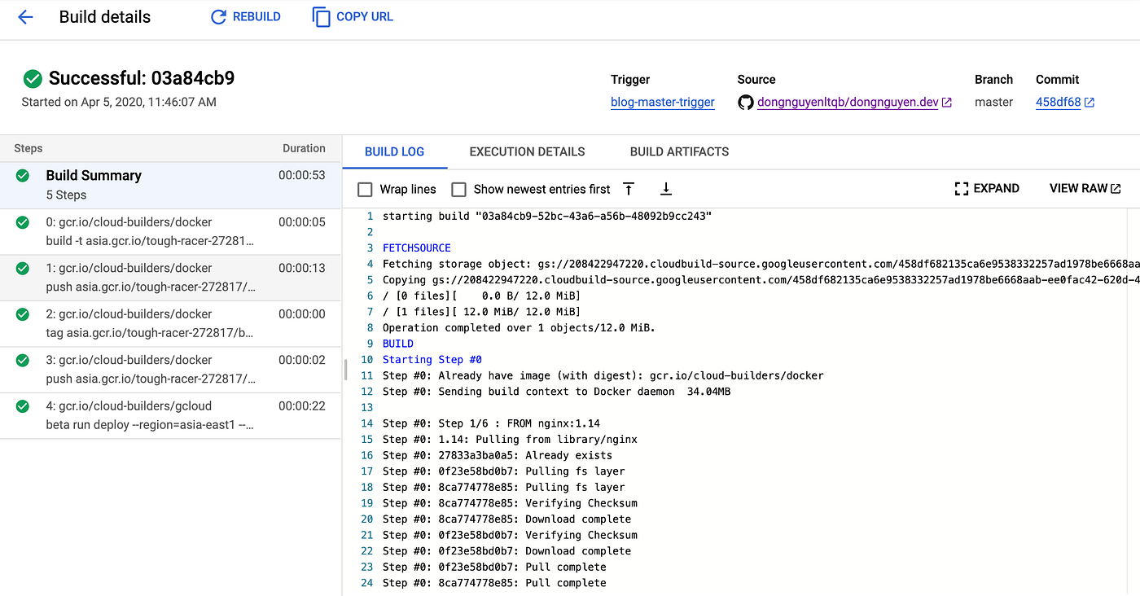Switch to the BUILD ARTIFACTS tab
1140x596 pixels.
tap(679, 151)
